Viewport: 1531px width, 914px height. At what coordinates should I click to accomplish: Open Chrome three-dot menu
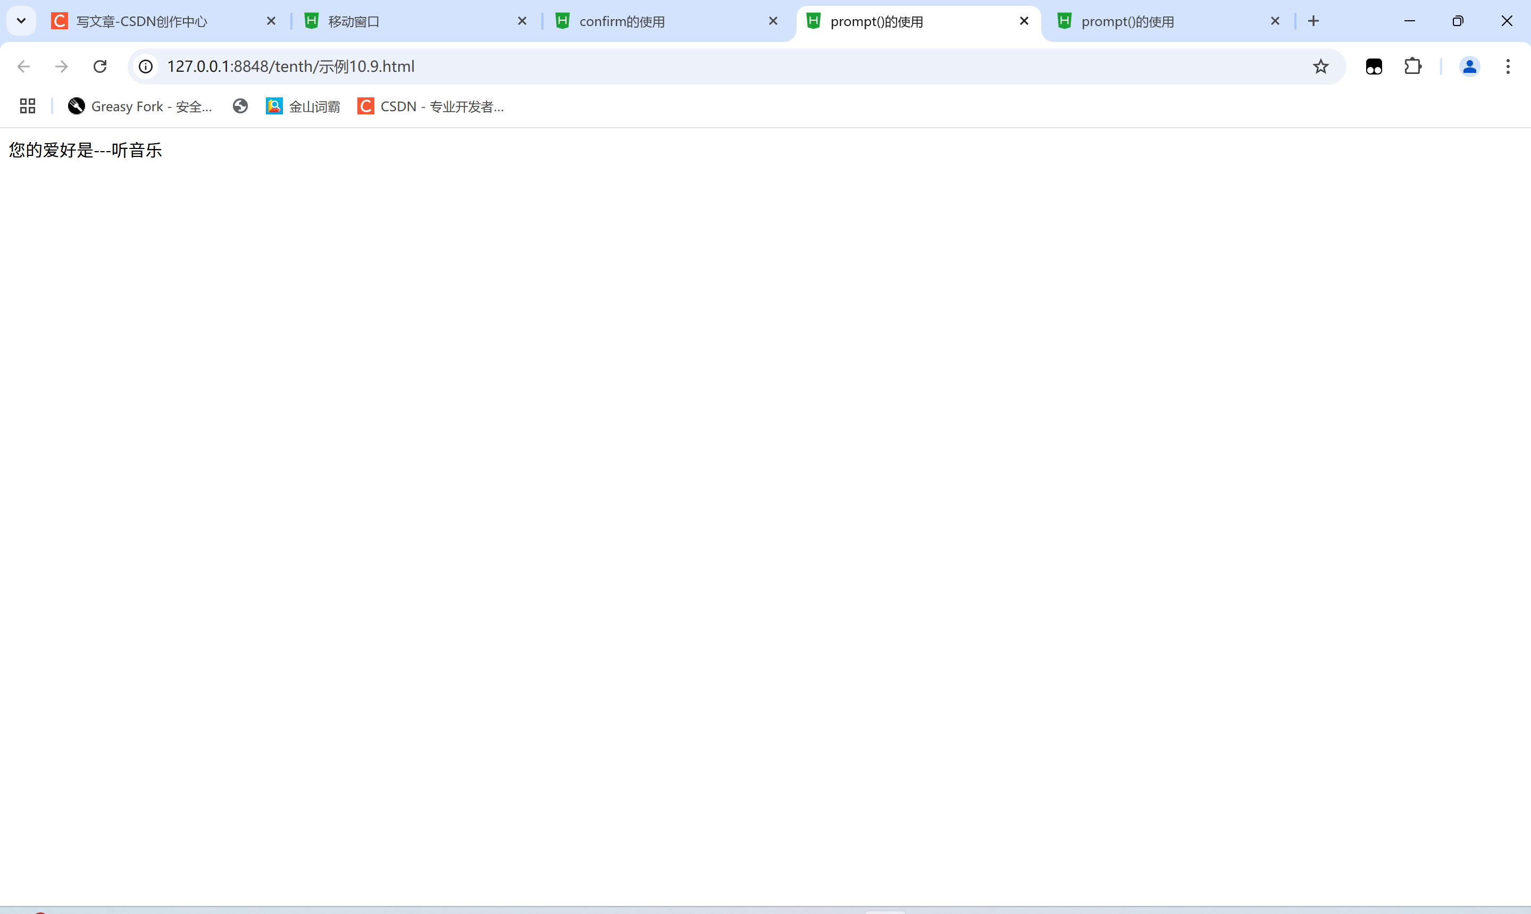pyautogui.click(x=1508, y=67)
